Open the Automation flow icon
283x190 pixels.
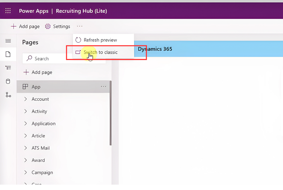click(x=8, y=95)
